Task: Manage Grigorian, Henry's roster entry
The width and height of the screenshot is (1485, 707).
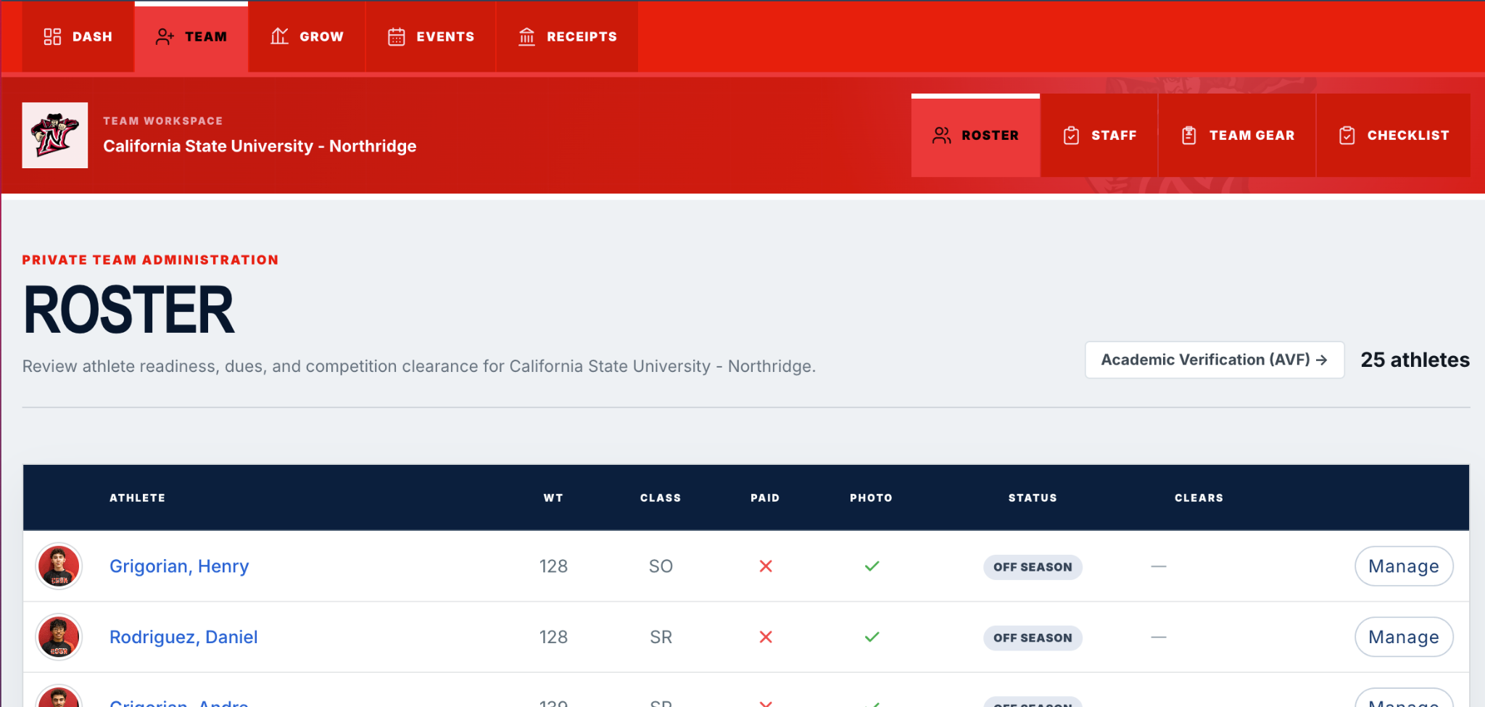Action: point(1404,566)
